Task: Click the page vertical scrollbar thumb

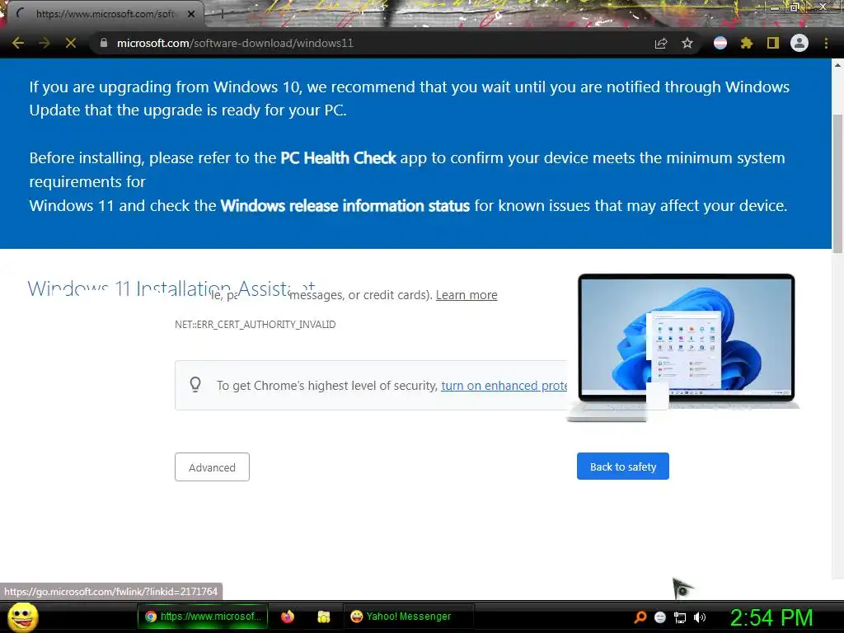Action: [837, 183]
